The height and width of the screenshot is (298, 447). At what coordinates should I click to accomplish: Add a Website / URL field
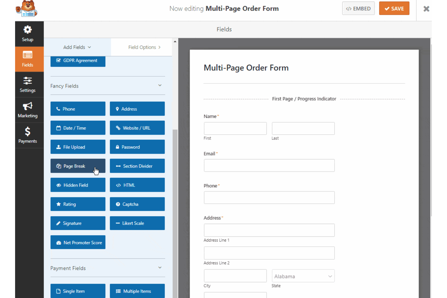click(x=137, y=128)
